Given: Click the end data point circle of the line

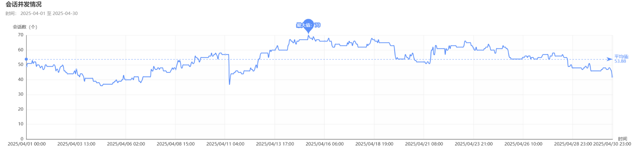Looking at the screenshot, I should [612, 77].
